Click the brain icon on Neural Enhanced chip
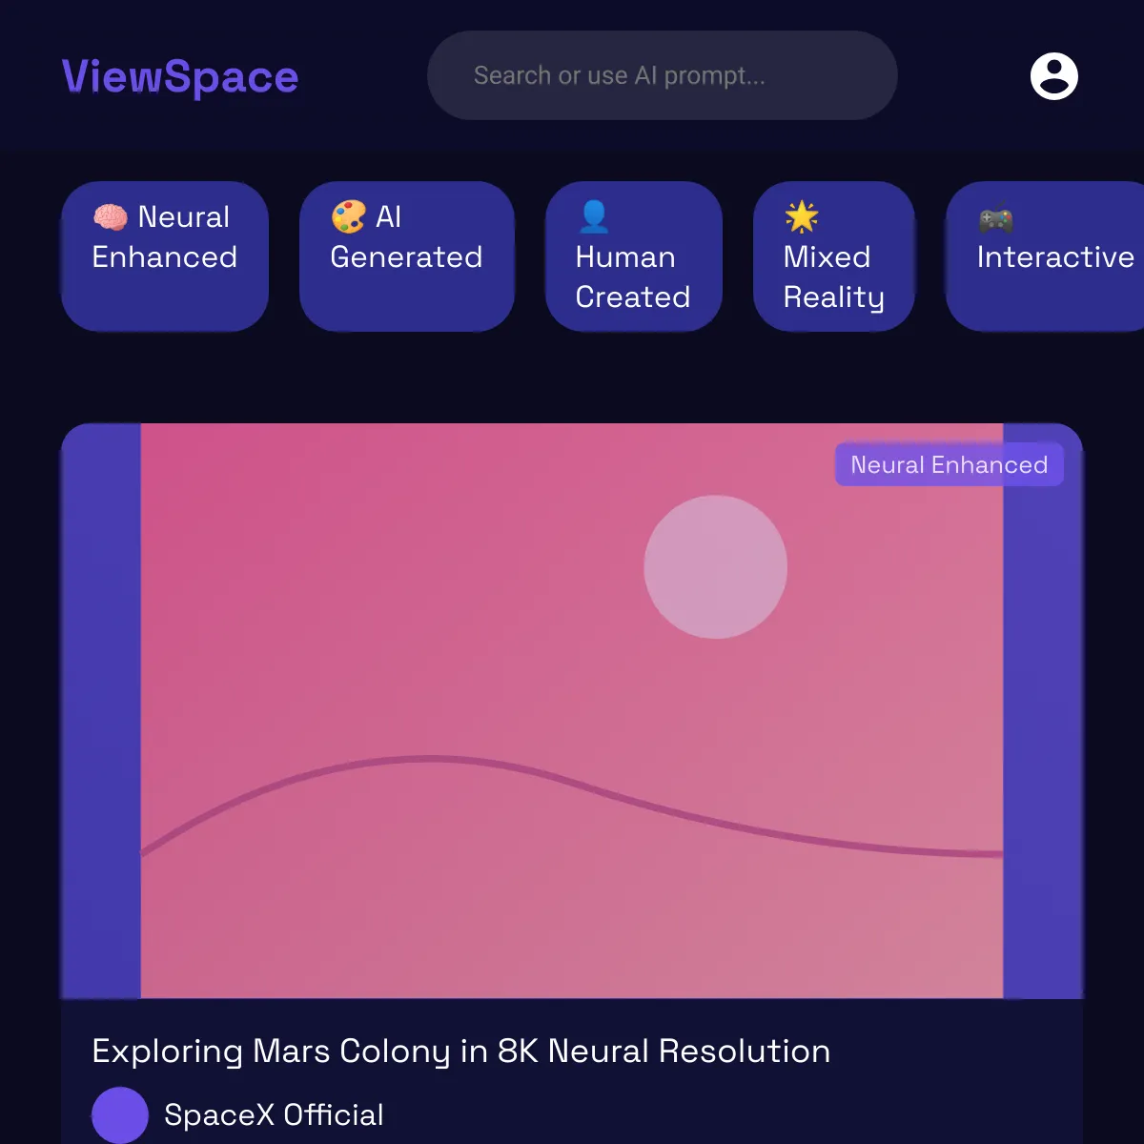Image resolution: width=1144 pixels, height=1144 pixels. click(x=111, y=217)
